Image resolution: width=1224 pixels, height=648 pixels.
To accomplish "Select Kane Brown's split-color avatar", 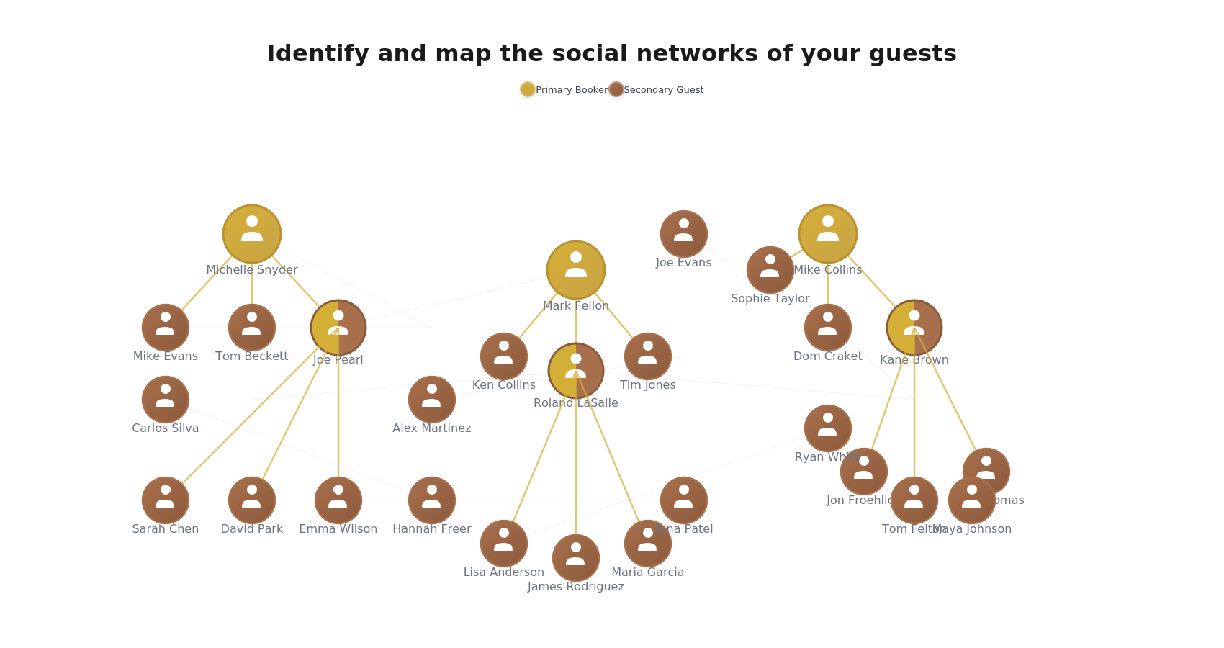I will pos(914,328).
